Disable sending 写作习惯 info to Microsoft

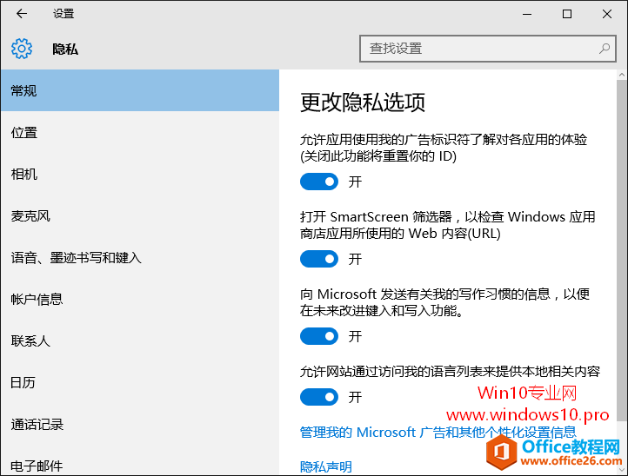319,336
